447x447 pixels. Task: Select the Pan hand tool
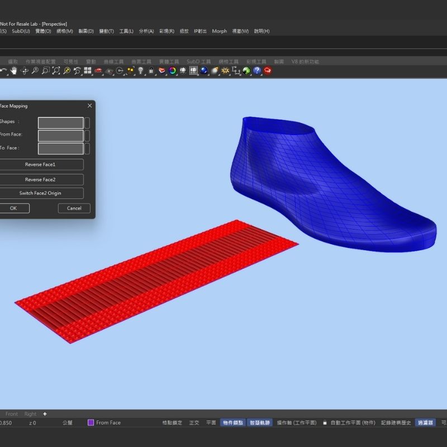(14, 70)
